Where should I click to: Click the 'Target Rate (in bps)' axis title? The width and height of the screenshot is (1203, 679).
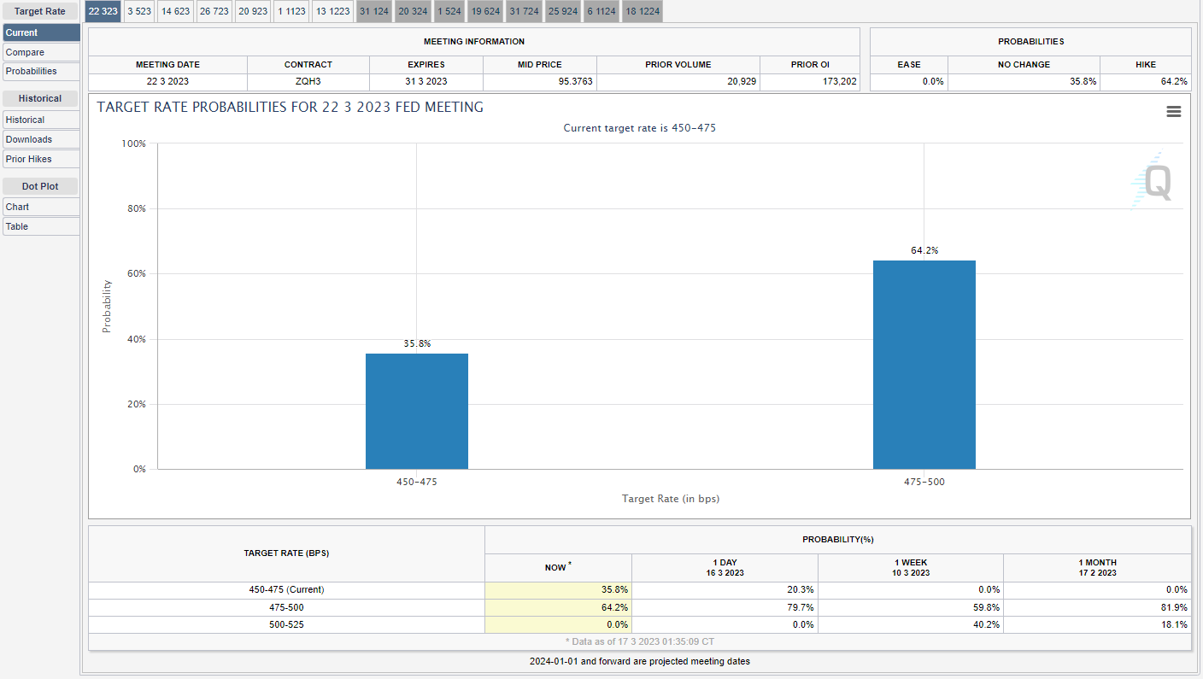click(671, 499)
